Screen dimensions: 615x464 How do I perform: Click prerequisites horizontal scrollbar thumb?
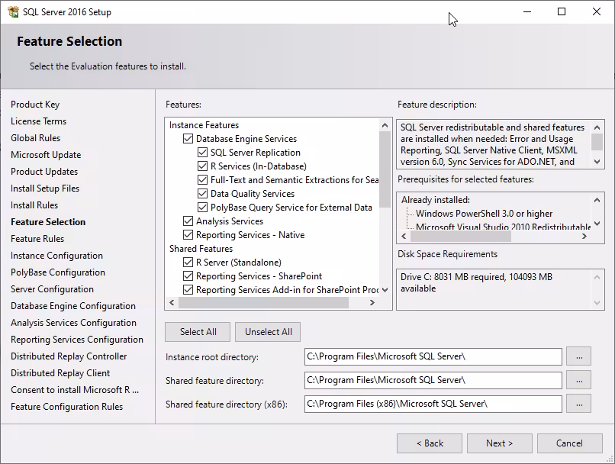pyautogui.click(x=461, y=236)
